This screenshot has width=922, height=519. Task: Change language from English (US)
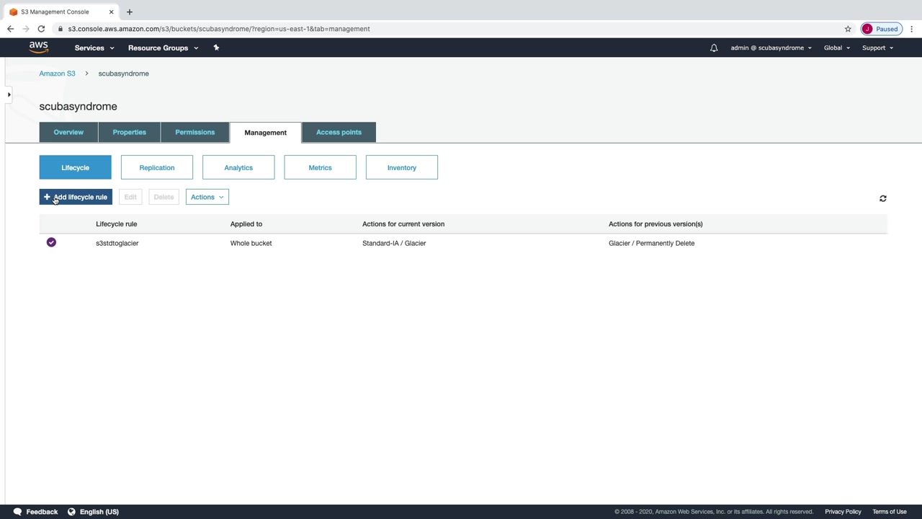99,512
